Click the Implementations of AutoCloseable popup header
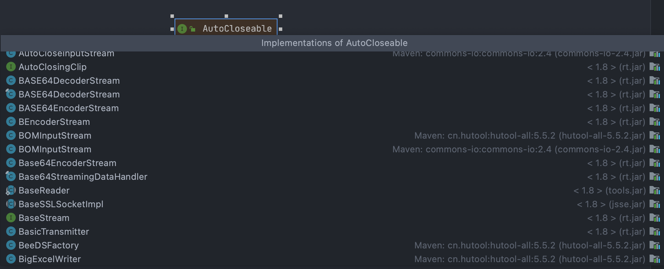 [332, 43]
